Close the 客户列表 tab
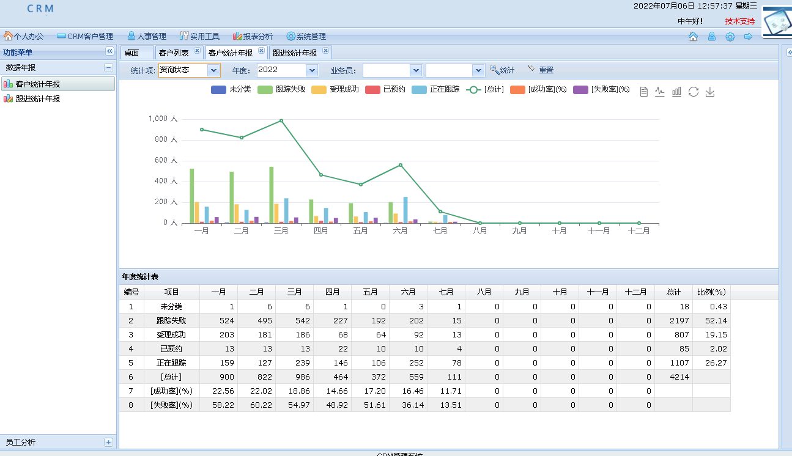 click(197, 51)
